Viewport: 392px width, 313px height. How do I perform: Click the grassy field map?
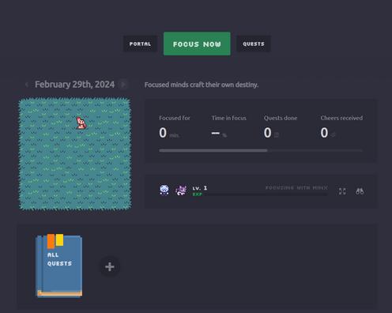point(75,154)
